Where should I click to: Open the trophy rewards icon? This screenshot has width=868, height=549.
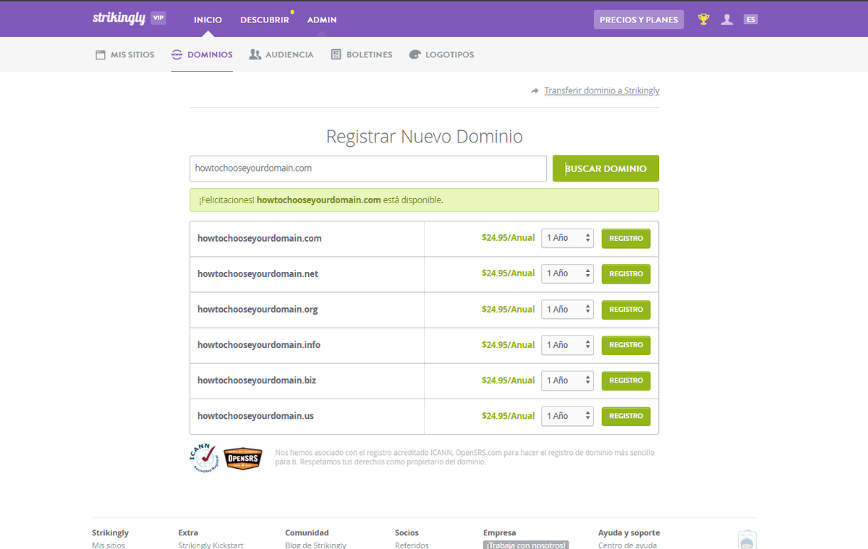[703, 20]
